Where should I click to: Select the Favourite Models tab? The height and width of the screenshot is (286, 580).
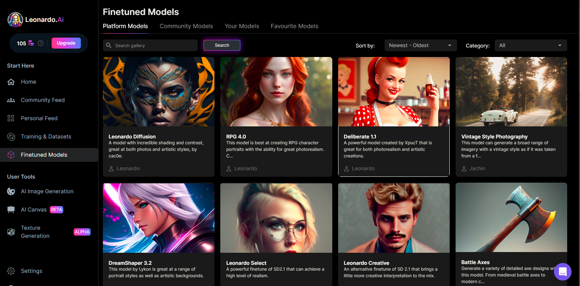[294, 26]
